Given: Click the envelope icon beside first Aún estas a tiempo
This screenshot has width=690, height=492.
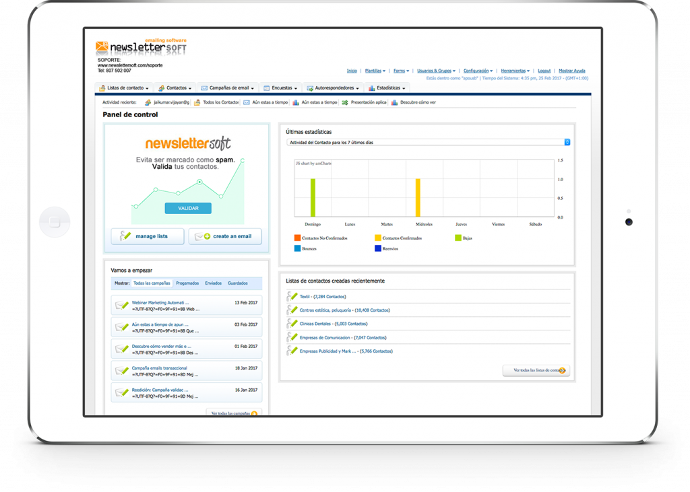Looking at the screenshot, I should [247, 102].
